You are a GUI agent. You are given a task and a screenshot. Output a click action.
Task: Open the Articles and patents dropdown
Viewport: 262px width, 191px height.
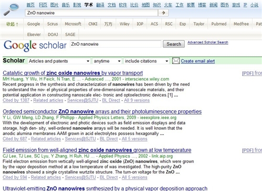pos(59,61)
